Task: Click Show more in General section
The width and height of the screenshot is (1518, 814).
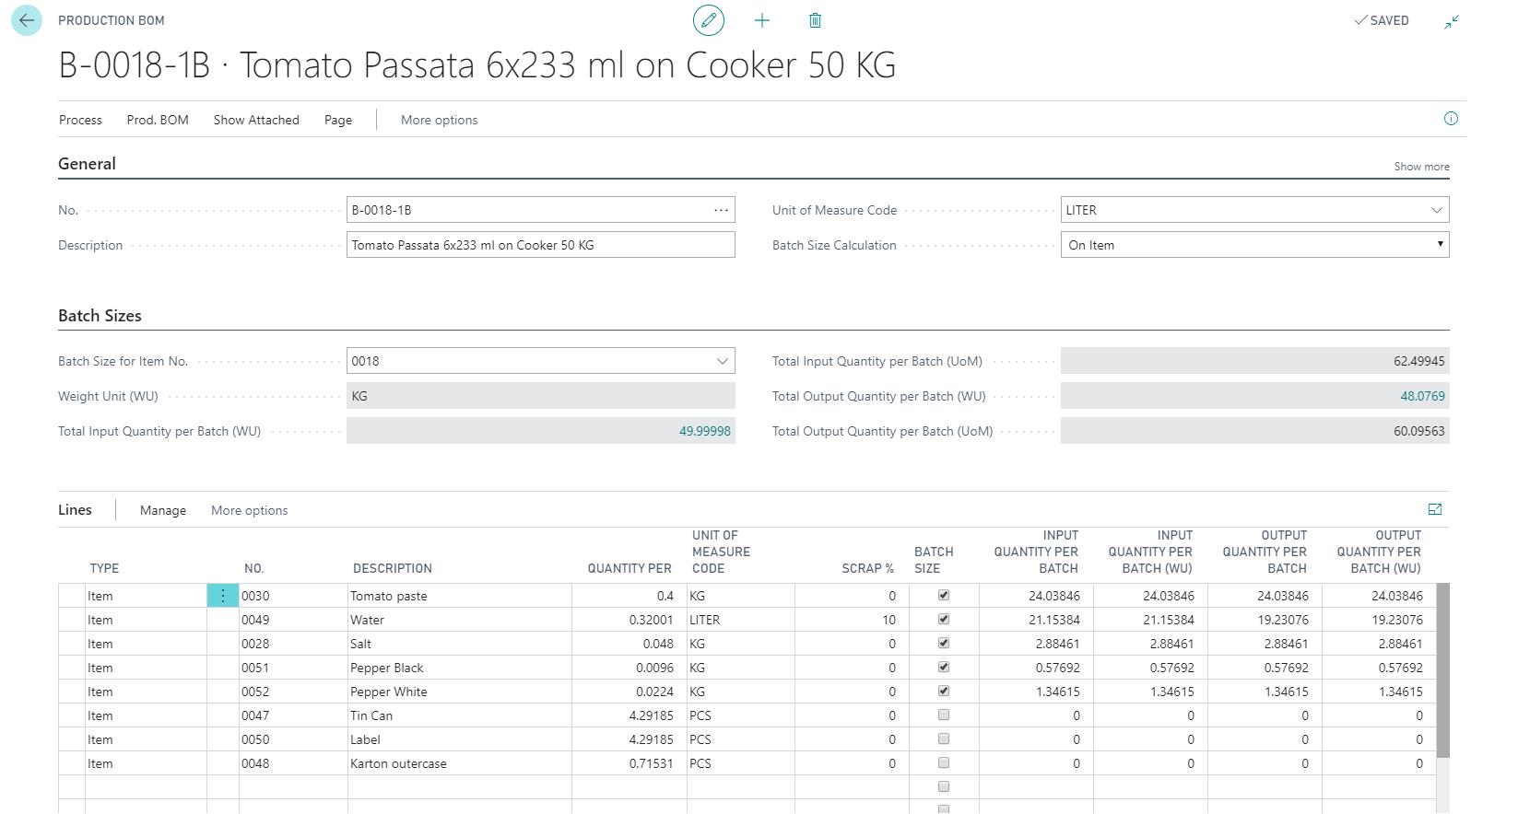Action: (1420, 167)
